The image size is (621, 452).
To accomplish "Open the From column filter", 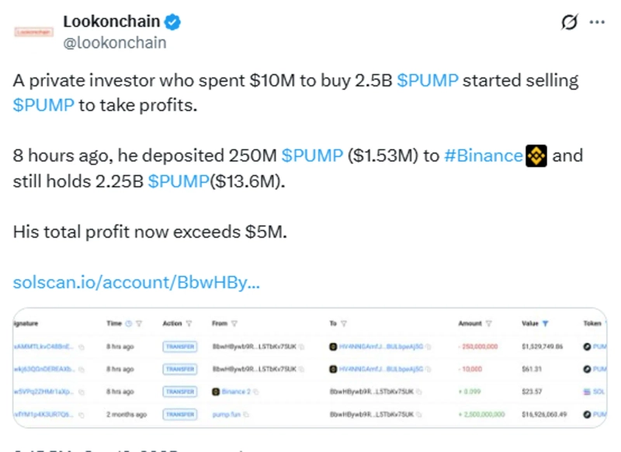I will coord(234,323).
